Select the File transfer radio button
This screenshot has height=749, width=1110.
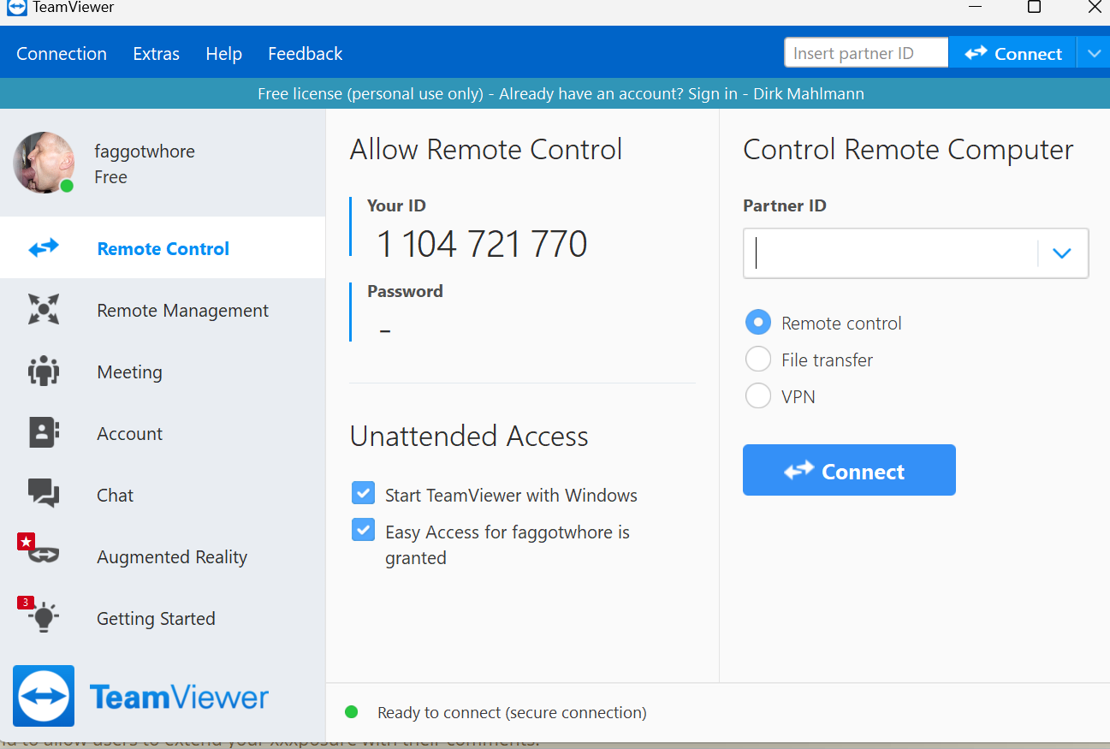click(758, 360)
